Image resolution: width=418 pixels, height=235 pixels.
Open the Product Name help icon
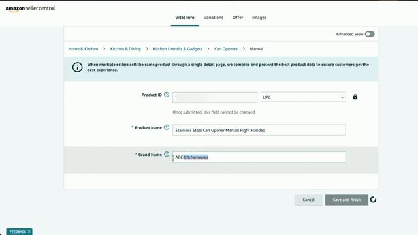(167, 127)
